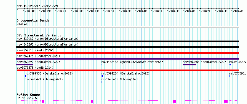
Task: Click the C5 exon box near 121038k
Action: [92, 101]
